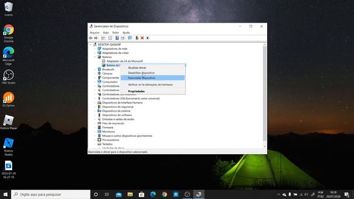
Task: Select the Teclados category icon
Action: tap(99, 144)
